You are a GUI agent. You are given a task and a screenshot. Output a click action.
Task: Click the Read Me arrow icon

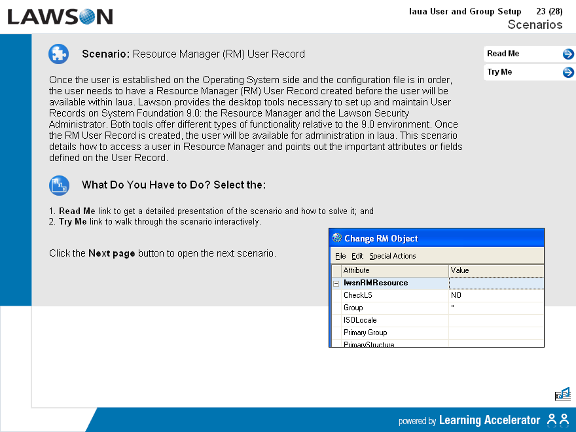click(x=568, y=54)
